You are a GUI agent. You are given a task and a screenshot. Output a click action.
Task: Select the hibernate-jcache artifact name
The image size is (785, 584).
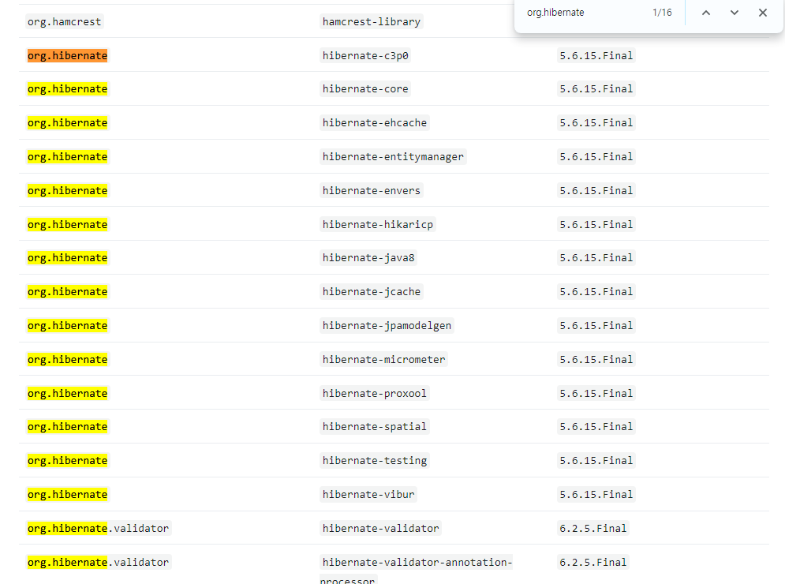[372, 291]
